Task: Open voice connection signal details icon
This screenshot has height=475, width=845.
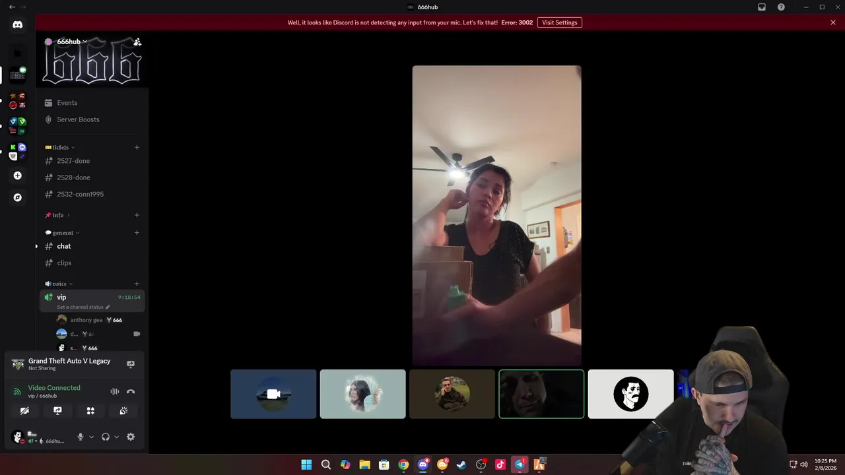Action: point(18,391)
